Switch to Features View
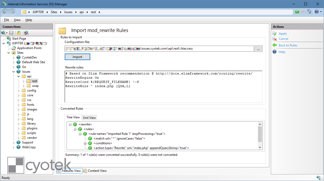Viewport: 324px width, 181px height. click(x=69, y=171)
